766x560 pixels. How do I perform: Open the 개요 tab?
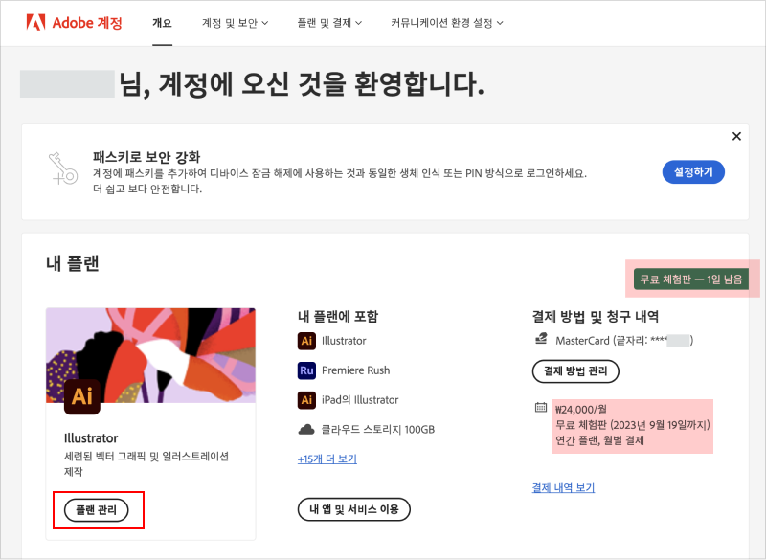pos(162,23)
